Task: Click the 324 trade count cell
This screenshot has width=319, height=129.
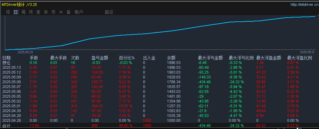Action: [x=74, y=82]
